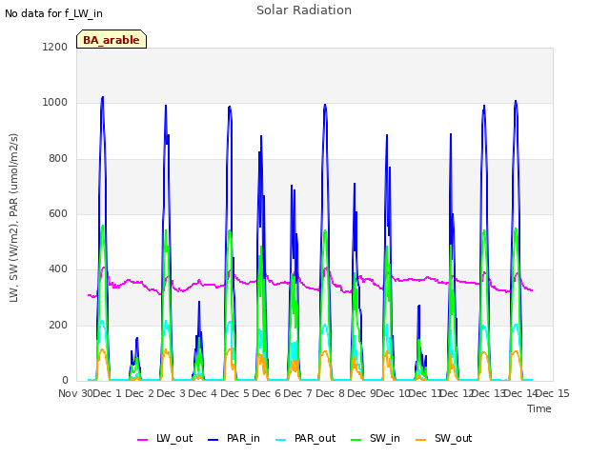Toggle the SW_in legend entry

click(376, 439)
